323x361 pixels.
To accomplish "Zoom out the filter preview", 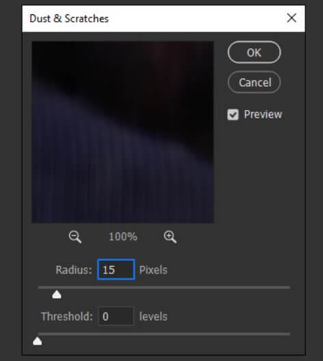I will click(75, 237).
